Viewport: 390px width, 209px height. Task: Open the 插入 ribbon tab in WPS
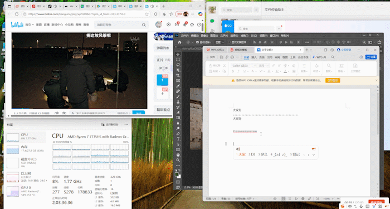pyautogui.click(x=254, y=57)
